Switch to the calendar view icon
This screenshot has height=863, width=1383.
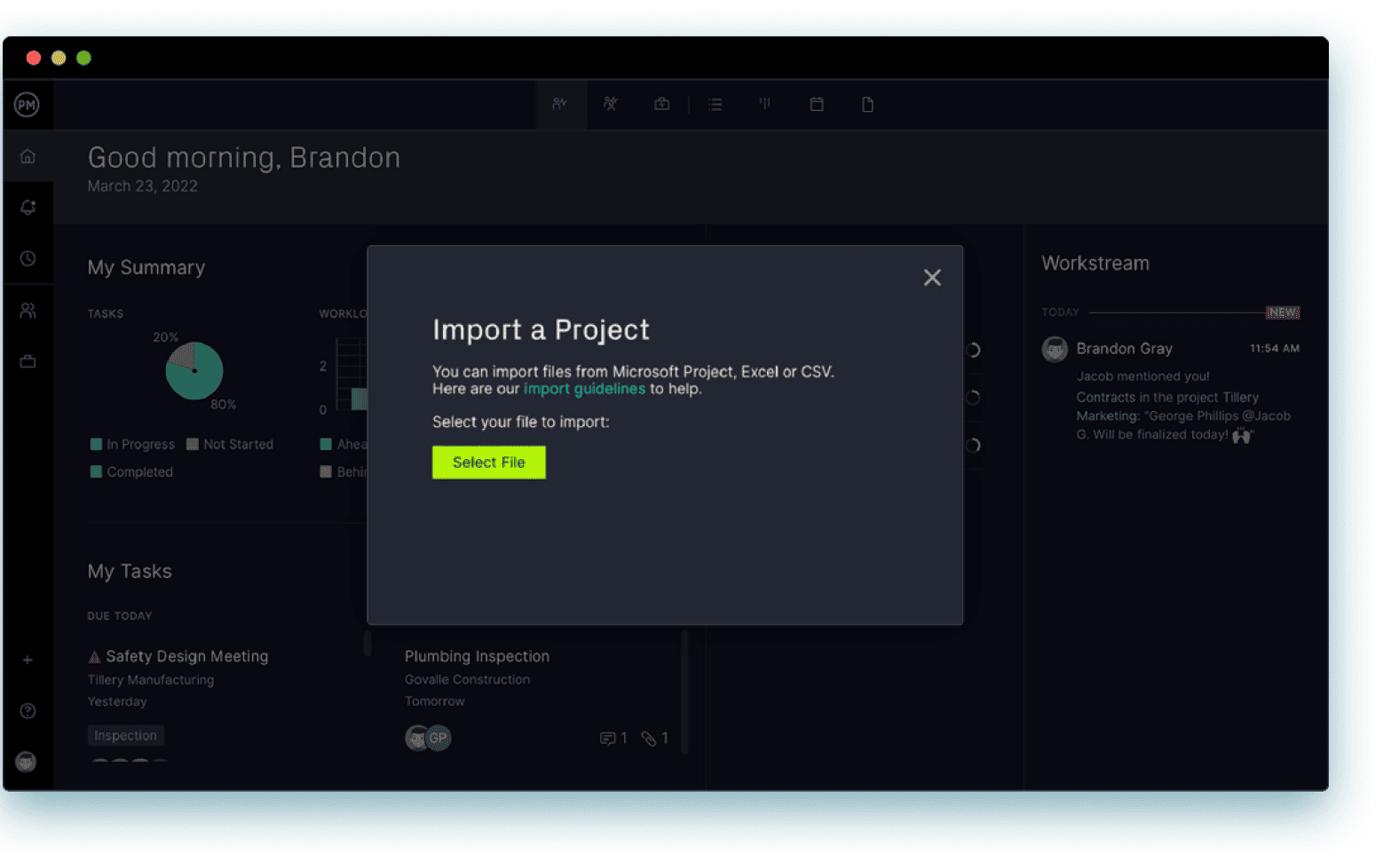pyautogui.click(x=817, y=104)
